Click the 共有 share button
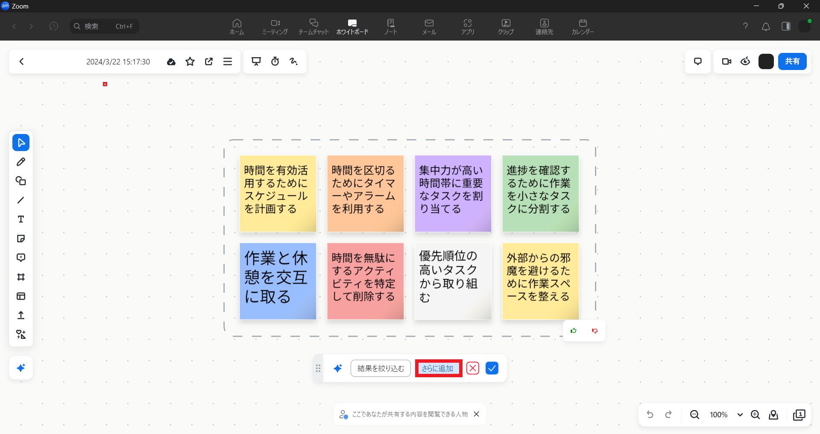 pyautogui.click(x=792, y=61)
